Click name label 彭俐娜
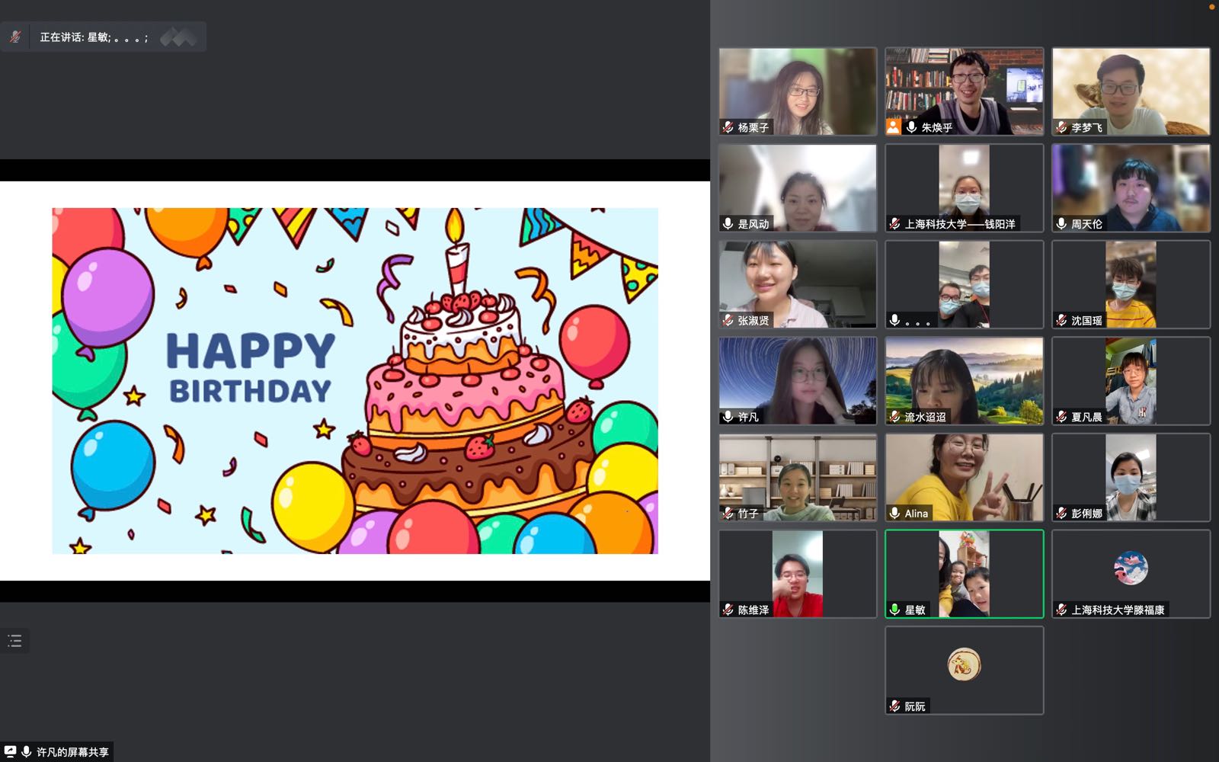 pos(1086,514)
